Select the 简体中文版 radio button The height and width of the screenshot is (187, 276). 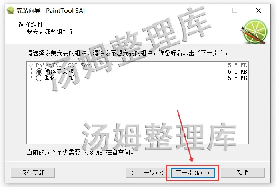click(39, 72)
